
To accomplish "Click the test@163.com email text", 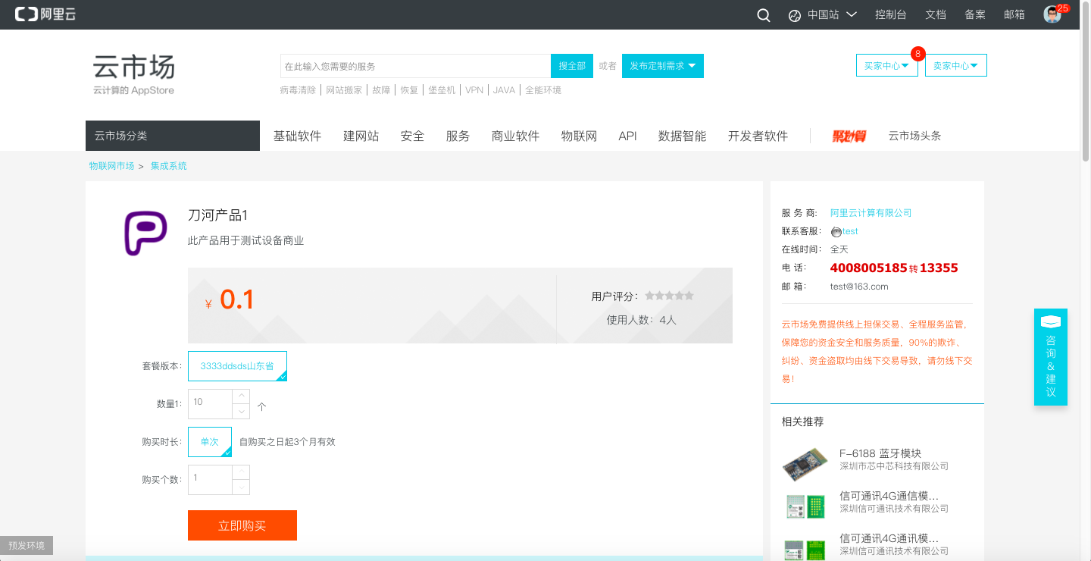I will pyautogui.click(x=859, y=287).
